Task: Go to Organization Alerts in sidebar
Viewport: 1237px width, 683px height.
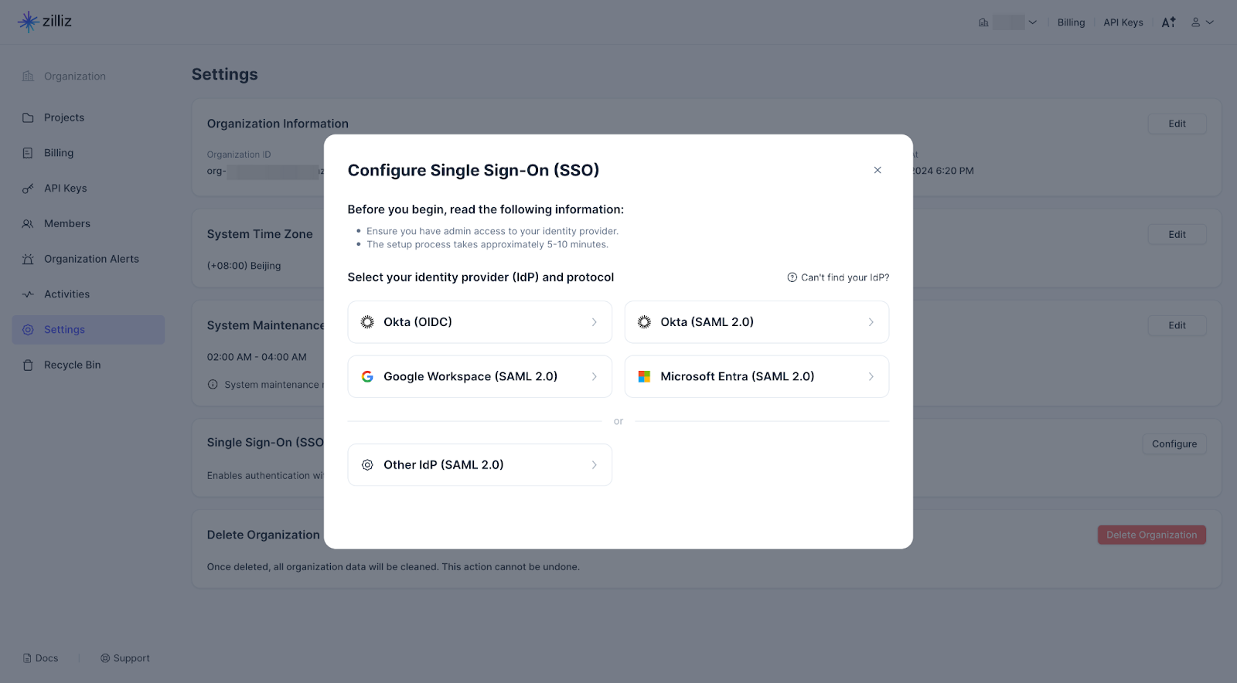Action: click(91, 259)
